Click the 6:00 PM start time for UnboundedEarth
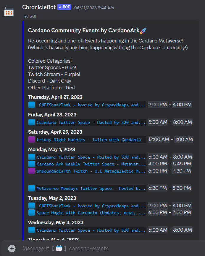Viewport: 205px width, 256px height. 158,171
